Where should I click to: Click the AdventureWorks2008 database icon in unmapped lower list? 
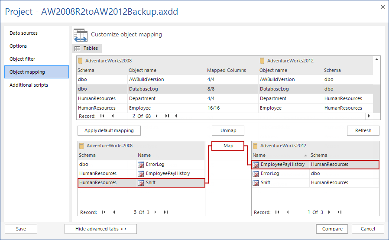coord(81,146)
